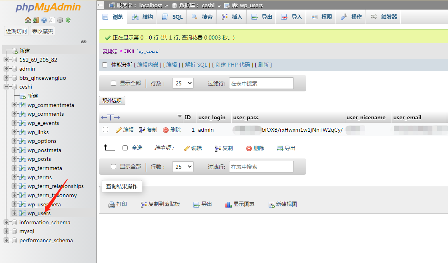Open options triangle beside ID column header
The image size is (448, 263).
(x=179, y=116)
